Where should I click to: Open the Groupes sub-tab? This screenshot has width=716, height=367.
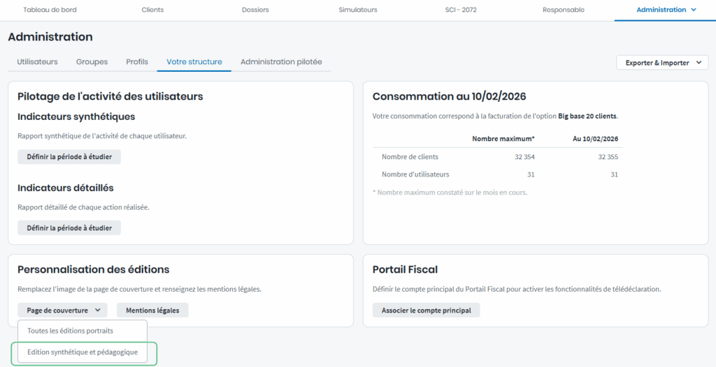coord(92,62)
